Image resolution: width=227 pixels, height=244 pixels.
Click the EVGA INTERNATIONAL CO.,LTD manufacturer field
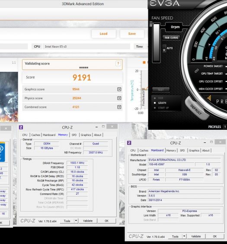(x=184, y=160)
